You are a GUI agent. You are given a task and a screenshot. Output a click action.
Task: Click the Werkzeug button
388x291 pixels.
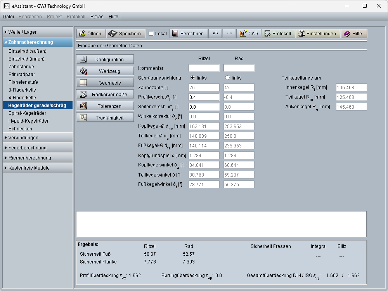(x=105, y=71)
